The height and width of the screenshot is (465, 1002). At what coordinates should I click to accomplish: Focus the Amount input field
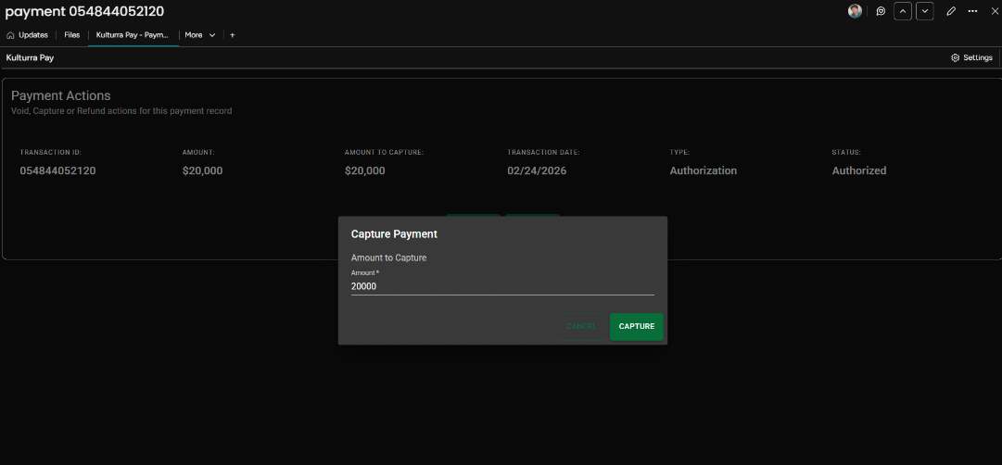point(502,287)
